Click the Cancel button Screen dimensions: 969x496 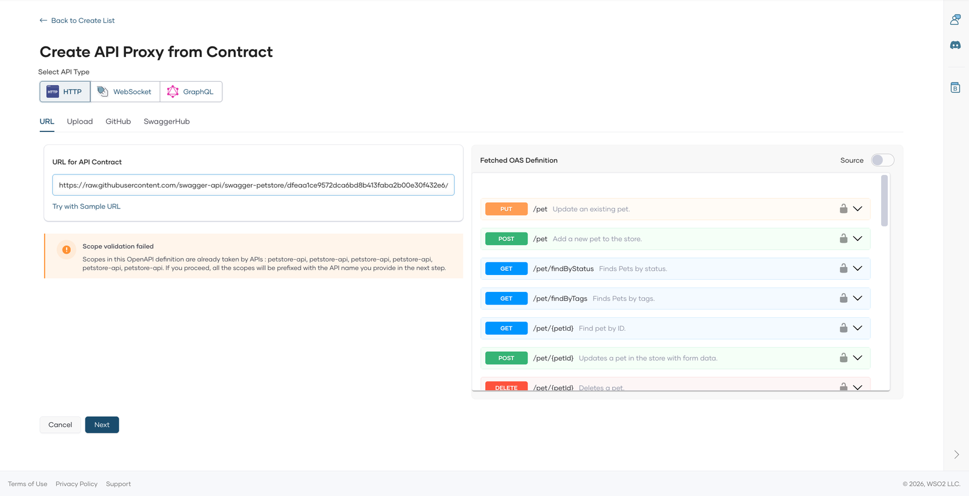[60, 425]
